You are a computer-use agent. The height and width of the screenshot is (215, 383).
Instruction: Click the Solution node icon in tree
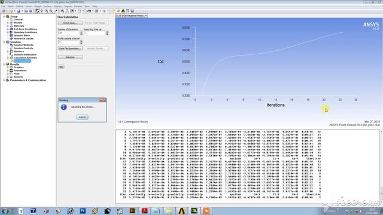[8, 42]
